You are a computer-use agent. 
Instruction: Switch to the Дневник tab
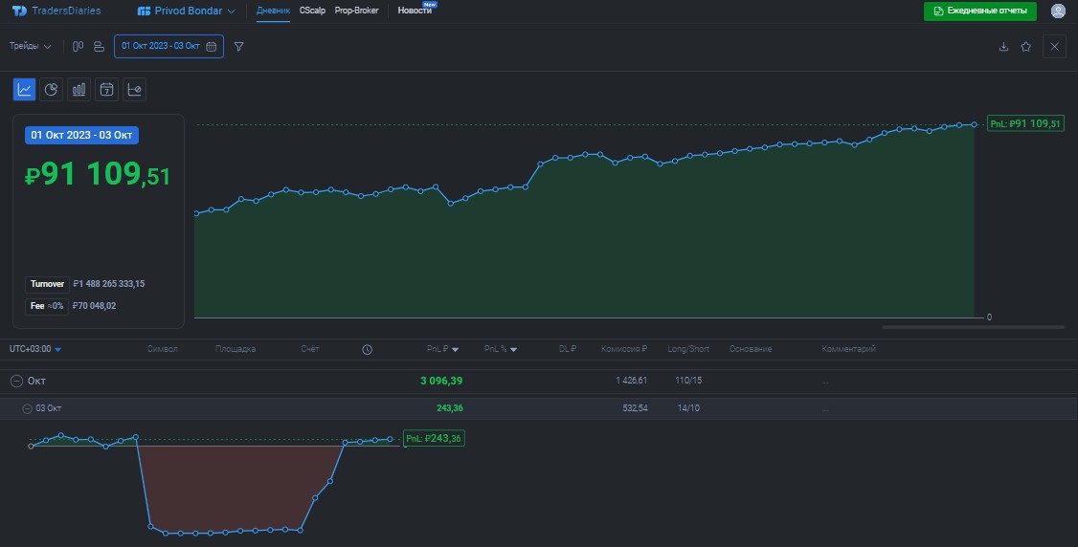point(273,11)
